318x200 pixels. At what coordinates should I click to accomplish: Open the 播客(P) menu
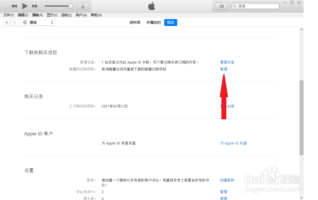click(x=37, y=15)
